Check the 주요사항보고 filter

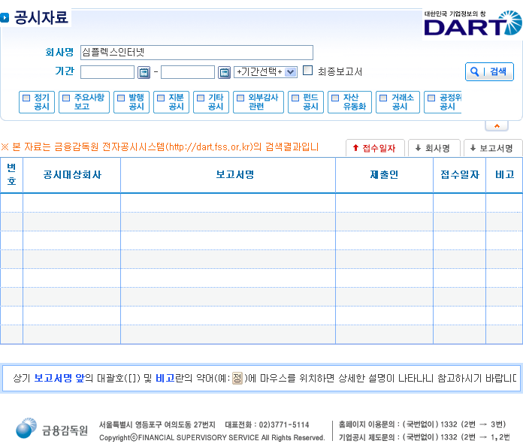66,98
